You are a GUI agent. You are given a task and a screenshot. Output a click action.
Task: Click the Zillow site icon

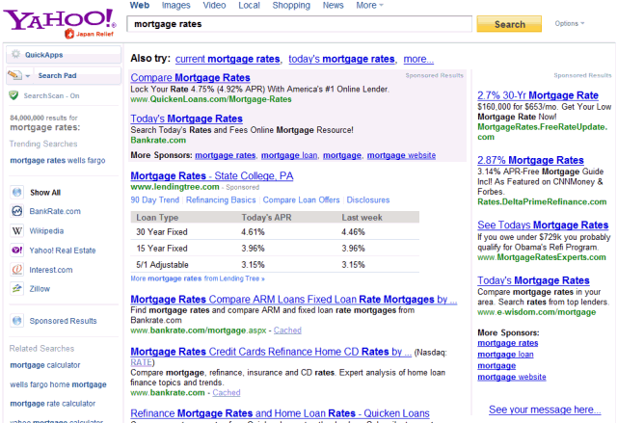[17, 288]
